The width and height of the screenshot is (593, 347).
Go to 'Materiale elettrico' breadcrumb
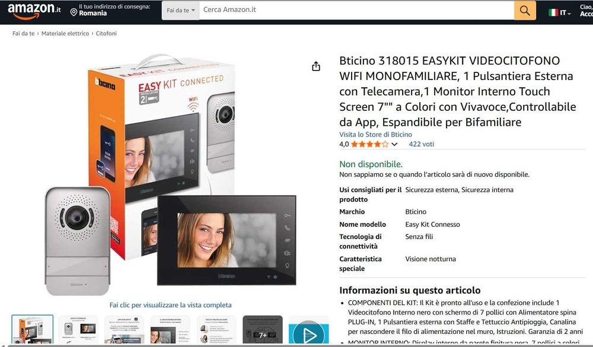coord(65,33)
